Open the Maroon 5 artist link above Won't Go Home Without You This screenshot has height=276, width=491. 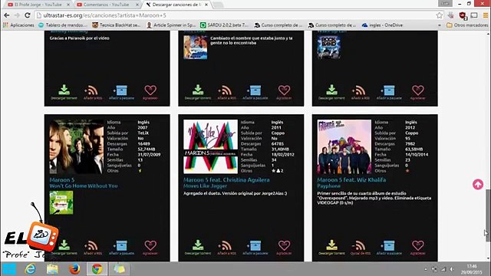tap(62, 180)
